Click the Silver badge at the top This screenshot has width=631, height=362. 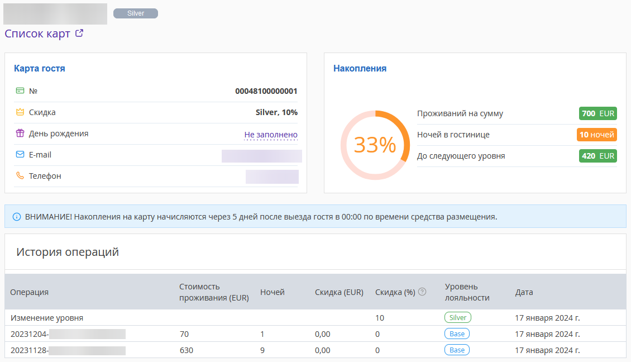[x=136, y=13]
